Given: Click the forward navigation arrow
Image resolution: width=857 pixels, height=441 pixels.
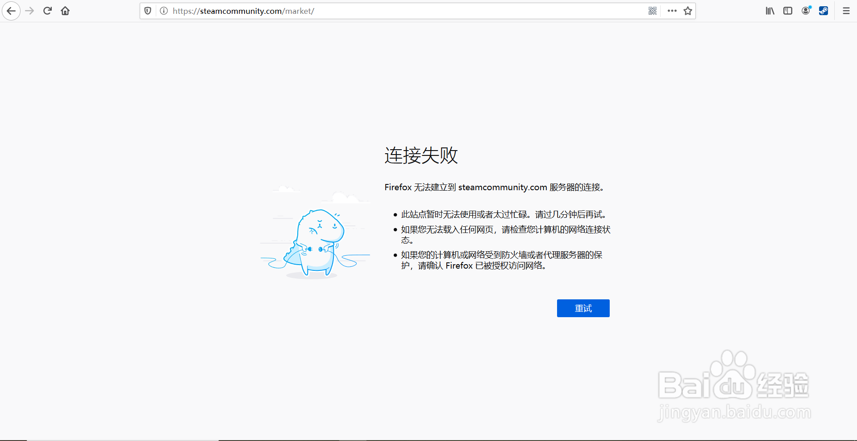Looking at the screenshot, I should click(29, 11).
